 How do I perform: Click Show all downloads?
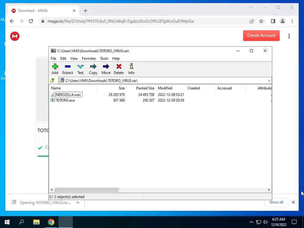(x=276, y=202)
